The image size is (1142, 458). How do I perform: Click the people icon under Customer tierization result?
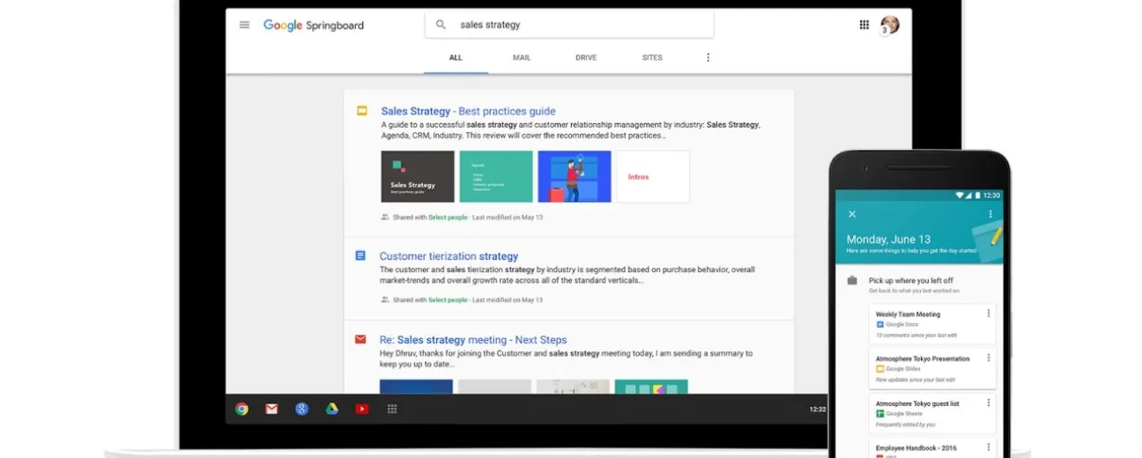pos(385,299)
